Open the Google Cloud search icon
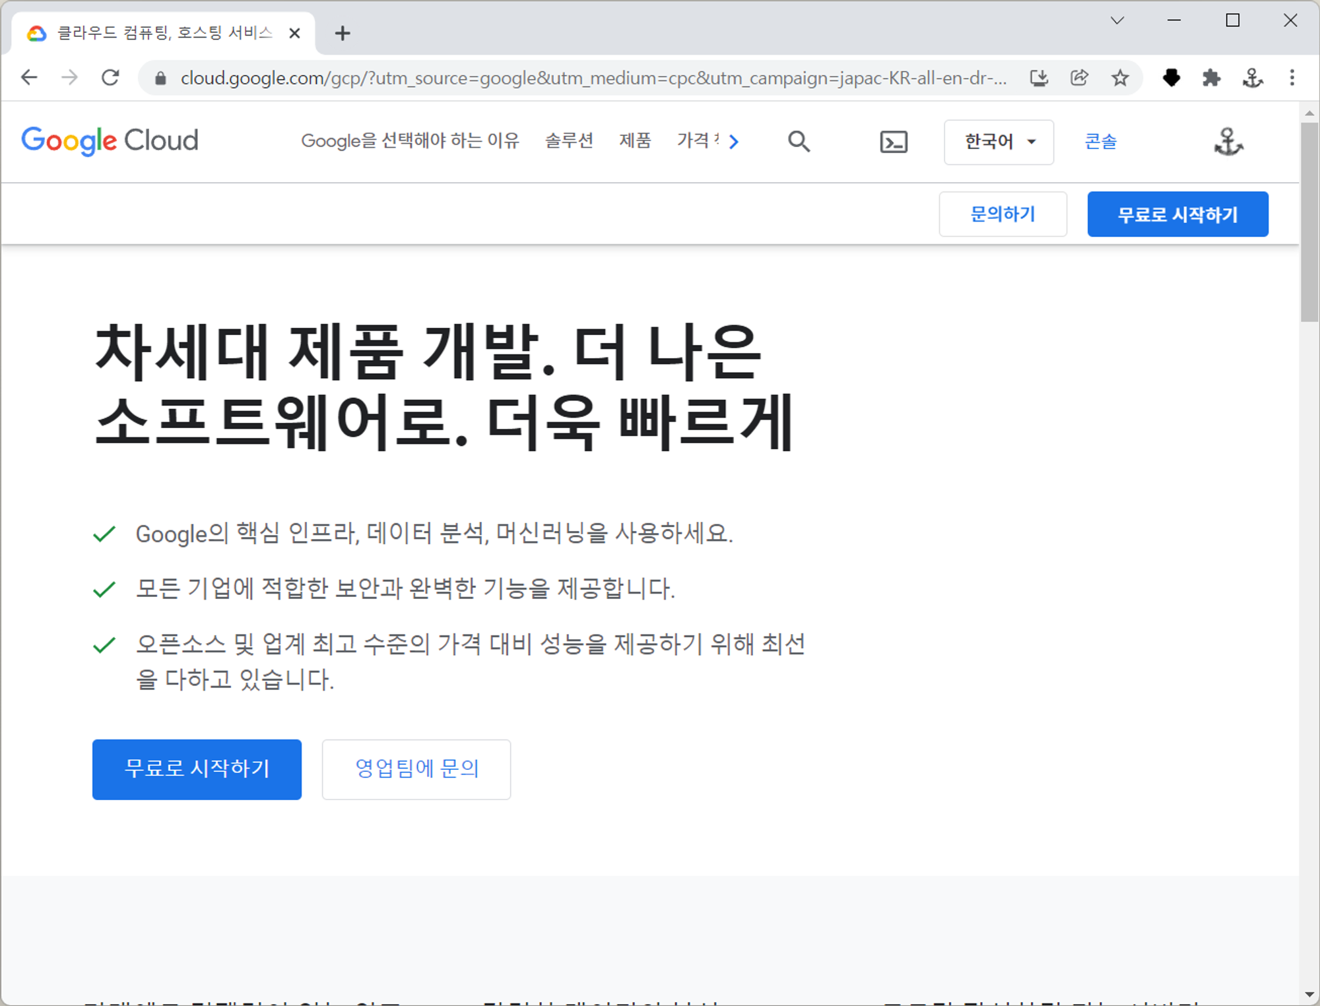The image size is (1320, 1006). (799, 141)
